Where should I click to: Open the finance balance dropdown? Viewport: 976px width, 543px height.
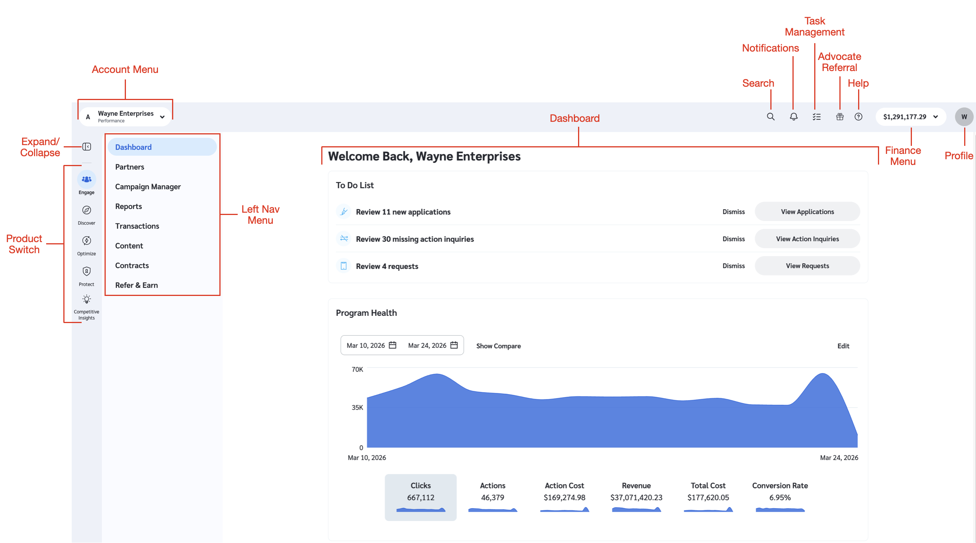pyautogui.click(x=910, y=117)
